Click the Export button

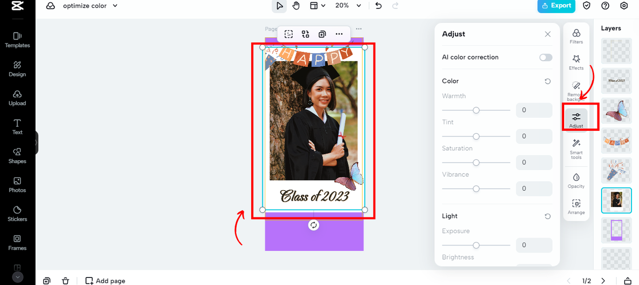click(x=556, y=6)
